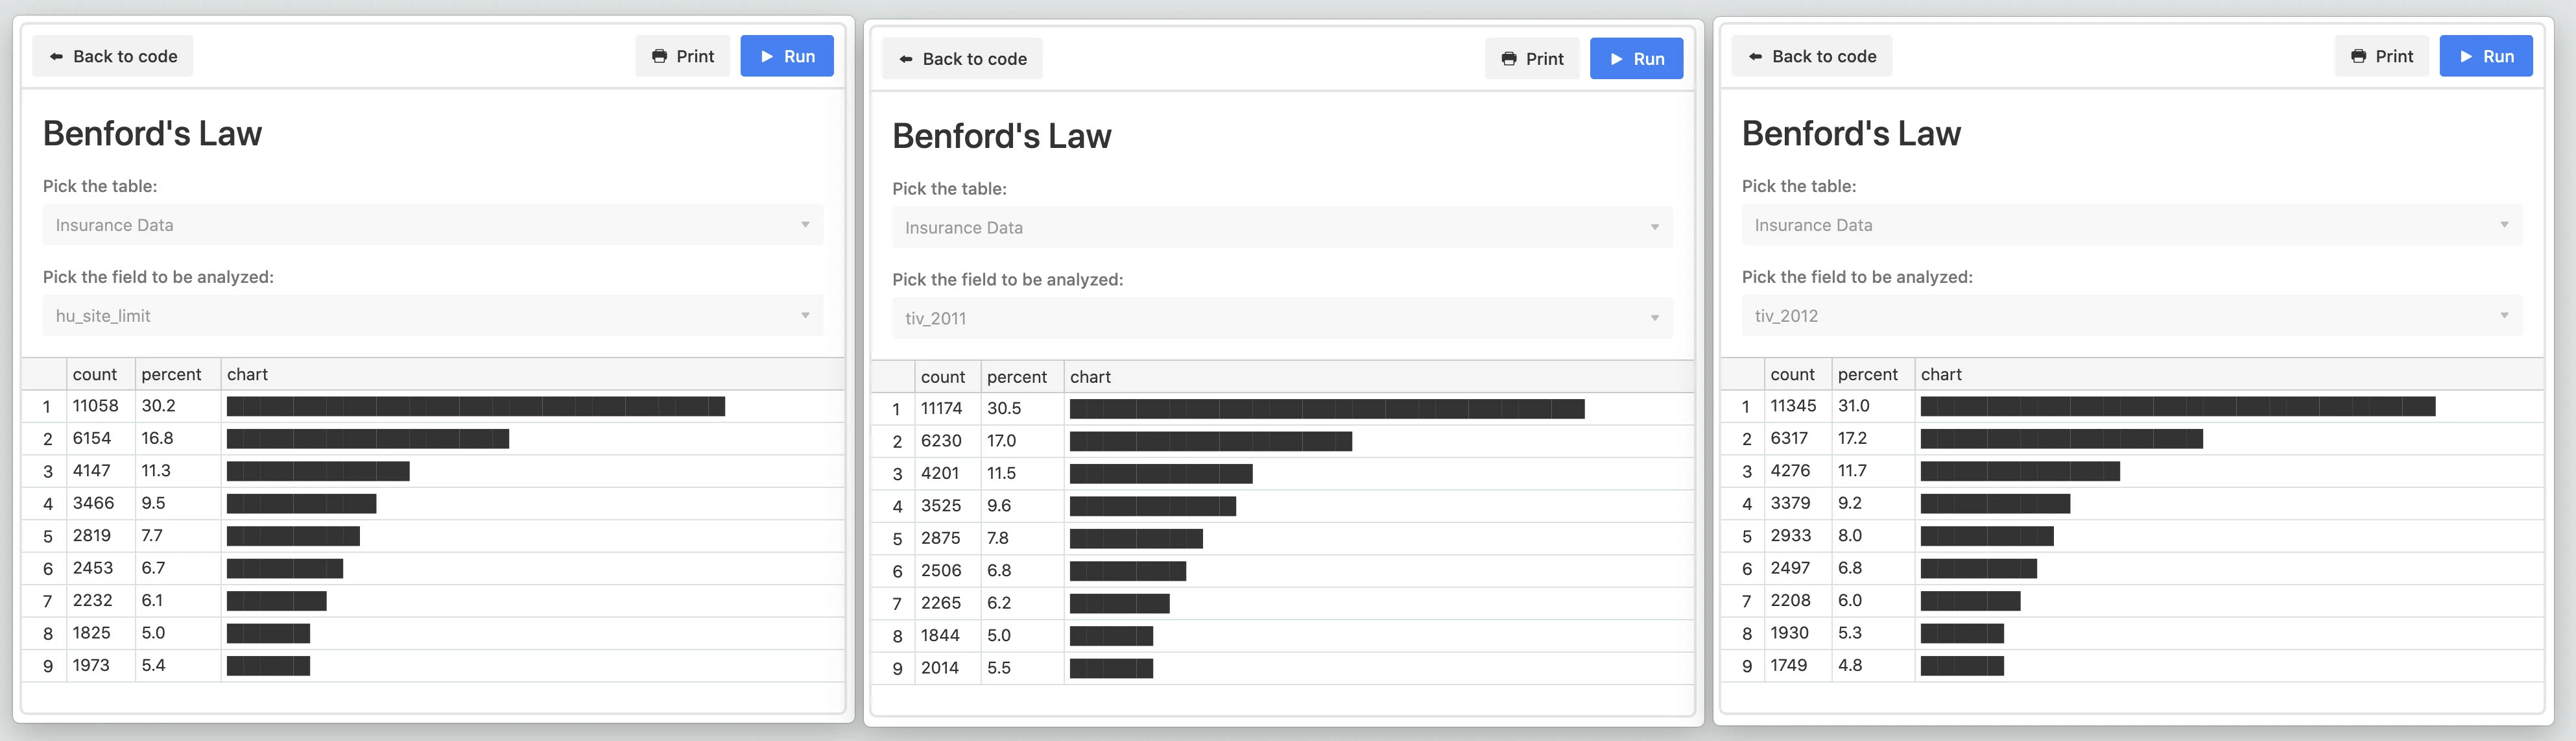Select count value 3379
The image size is (2576, 741).
[1790, 503]
